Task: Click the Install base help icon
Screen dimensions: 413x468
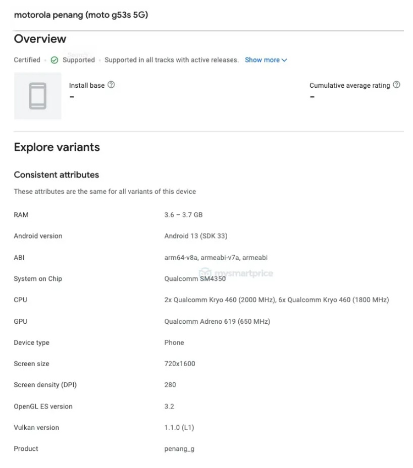Action: [x=112, y=85]
